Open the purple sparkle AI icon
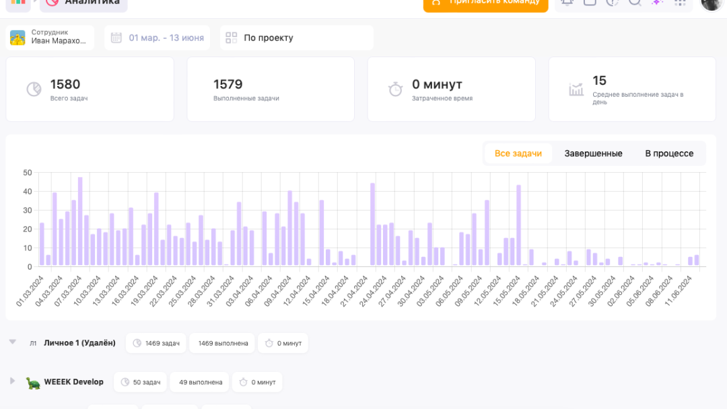 point(657,3)
